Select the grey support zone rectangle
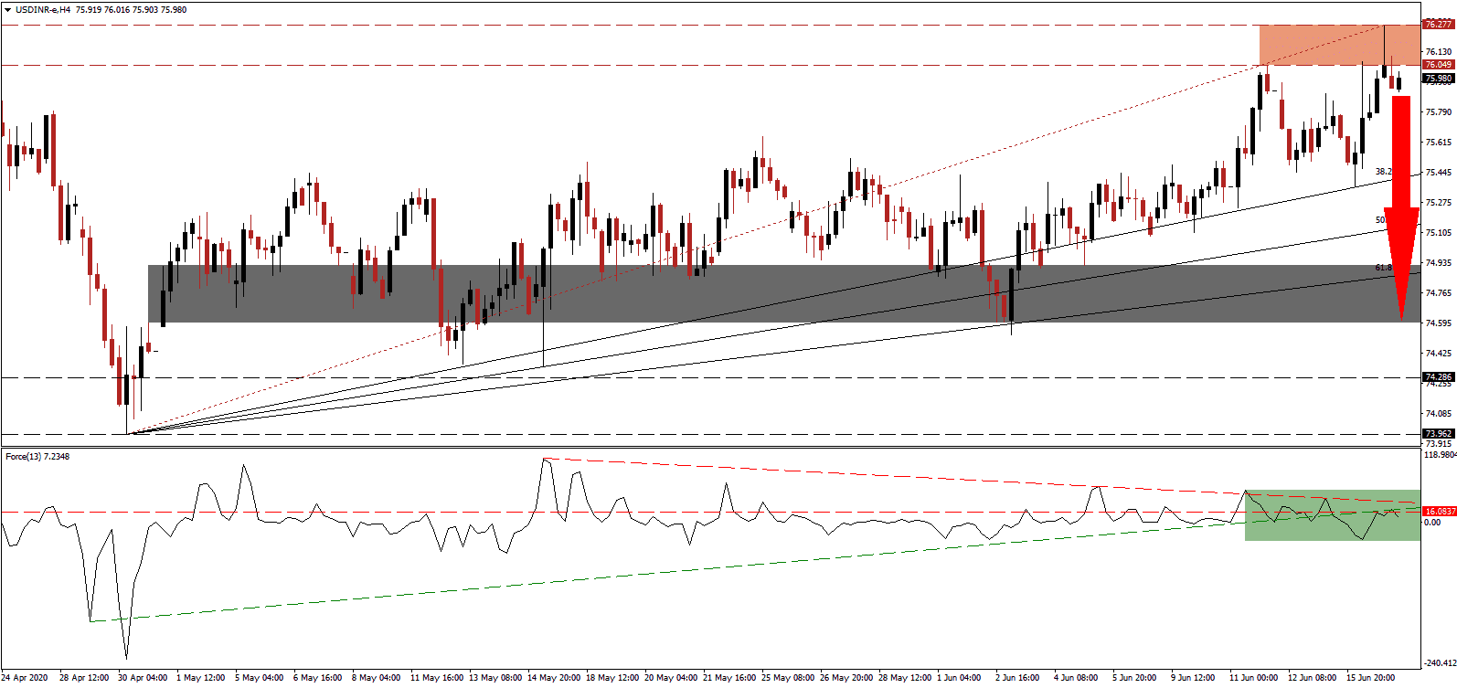 click(784, 294)
